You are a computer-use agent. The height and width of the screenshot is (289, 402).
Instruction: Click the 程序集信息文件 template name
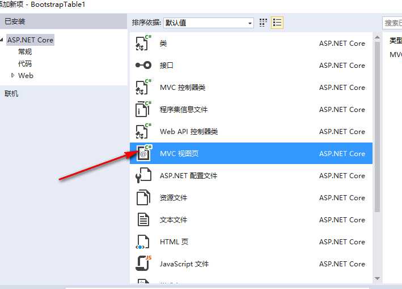(184, 109)
